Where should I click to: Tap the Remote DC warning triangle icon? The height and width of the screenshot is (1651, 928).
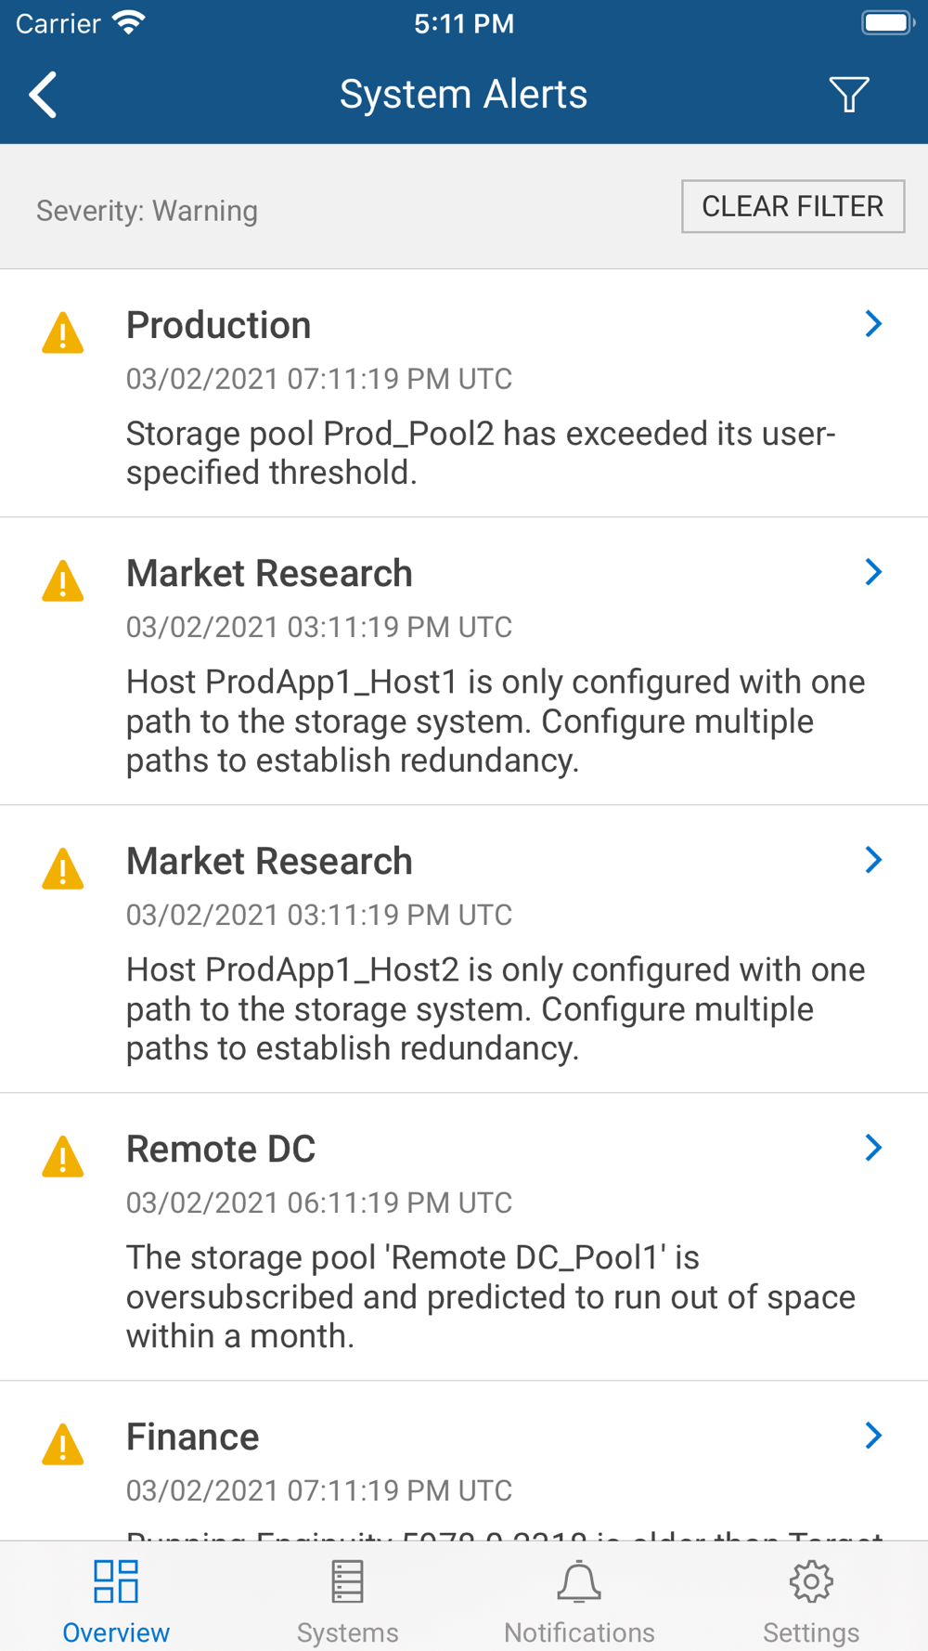[63, 1157]
